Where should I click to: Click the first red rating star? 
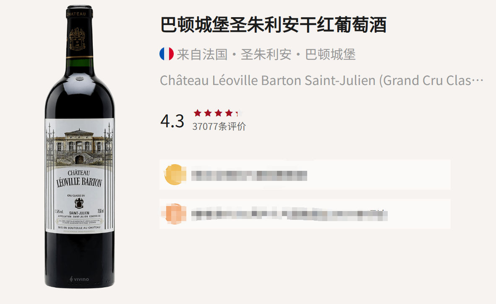click(197, 113)
